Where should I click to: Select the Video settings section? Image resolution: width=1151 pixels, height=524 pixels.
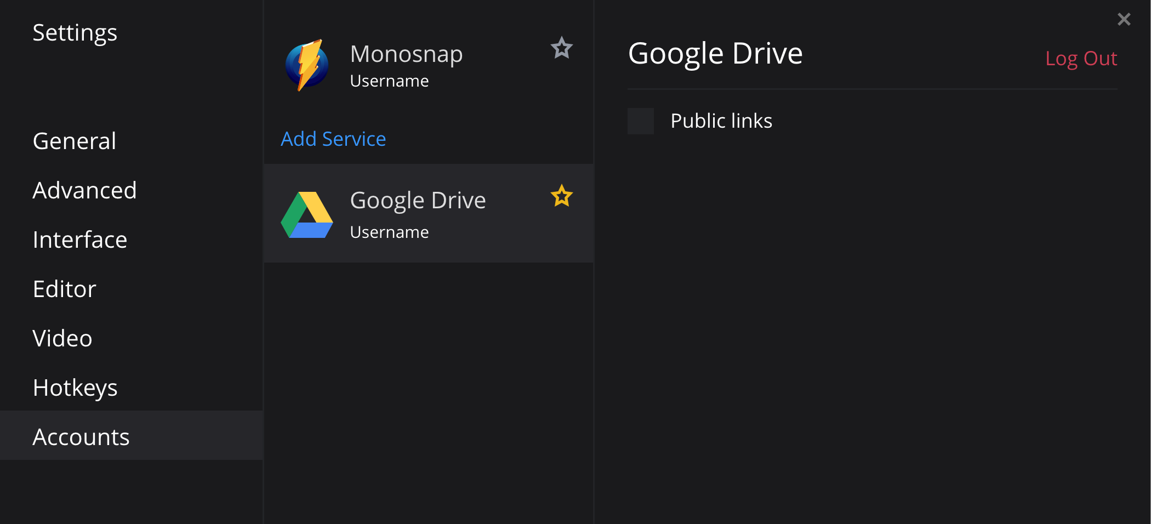point(62,339)
